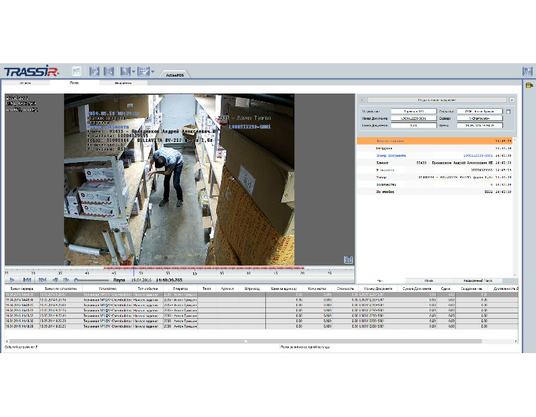
Task: Click the grid with wrench toolbar icon
Action: point(143,71)
